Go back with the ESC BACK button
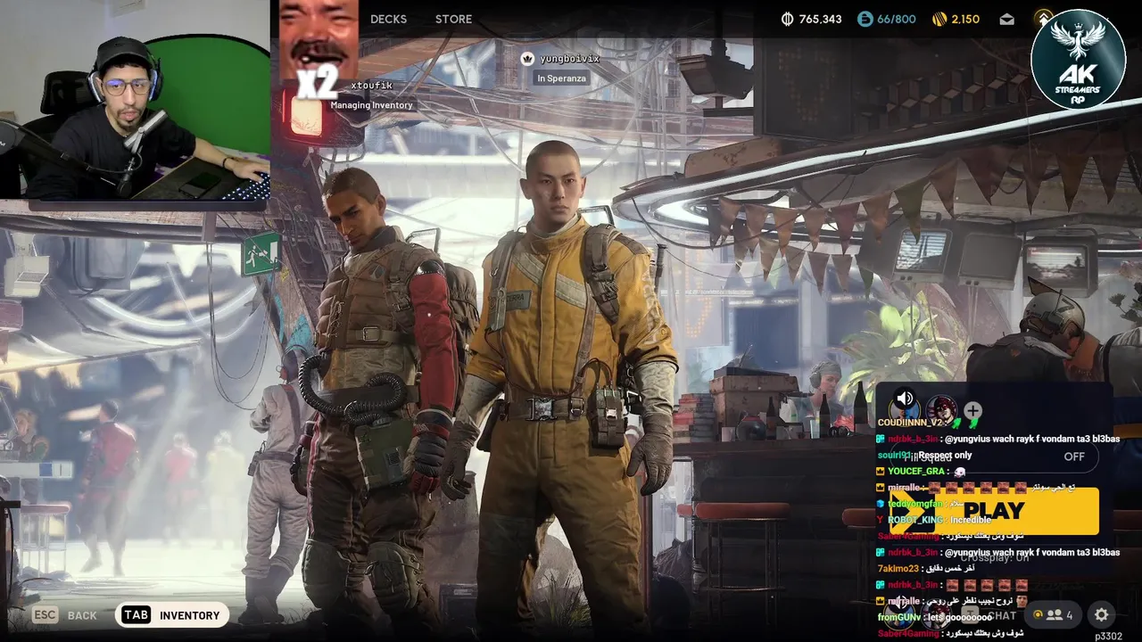Image resolution: width=1142 pixels, height=642 pixels. pyautogui.click(x=64, y=615)
